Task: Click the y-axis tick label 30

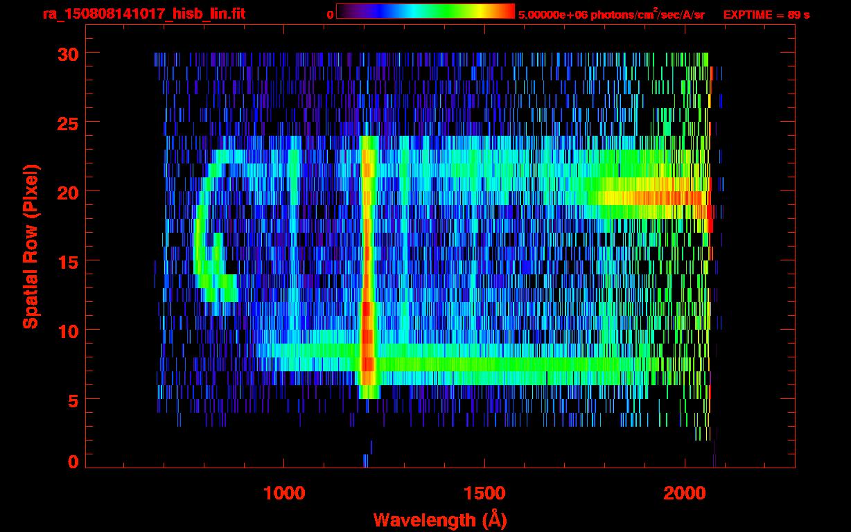Action: click(x=67, y=53)
